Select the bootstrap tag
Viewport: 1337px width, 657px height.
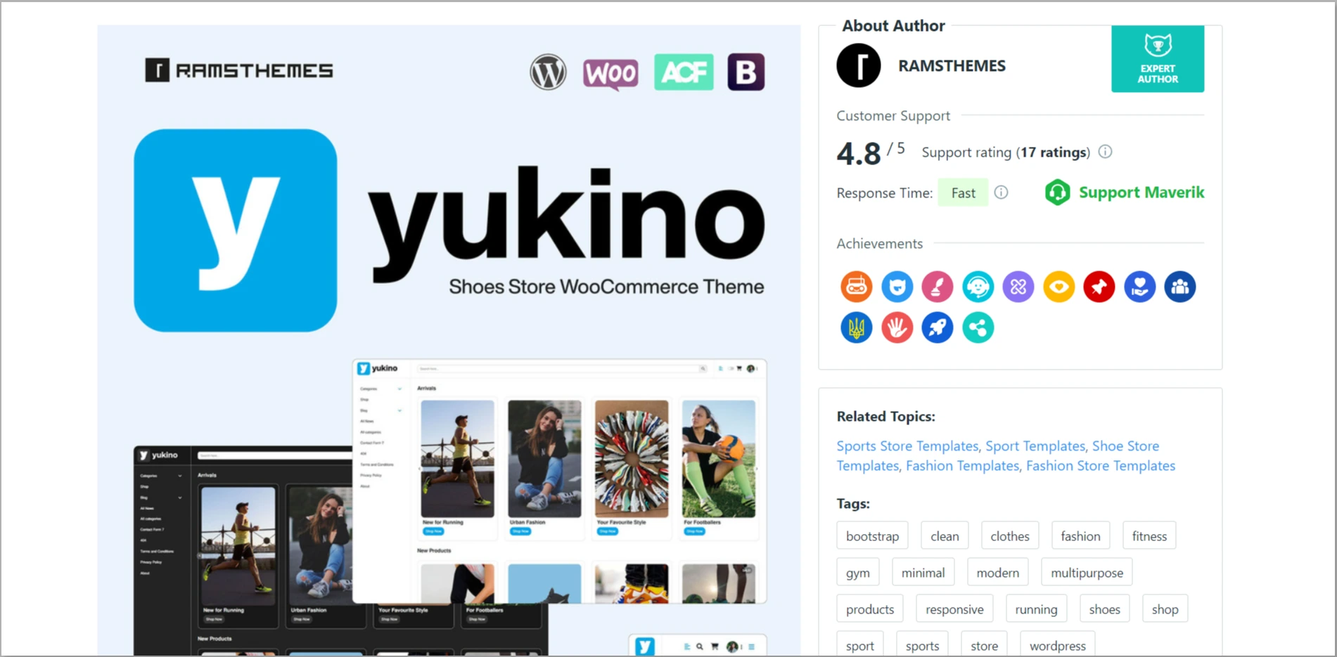[872, 536]
